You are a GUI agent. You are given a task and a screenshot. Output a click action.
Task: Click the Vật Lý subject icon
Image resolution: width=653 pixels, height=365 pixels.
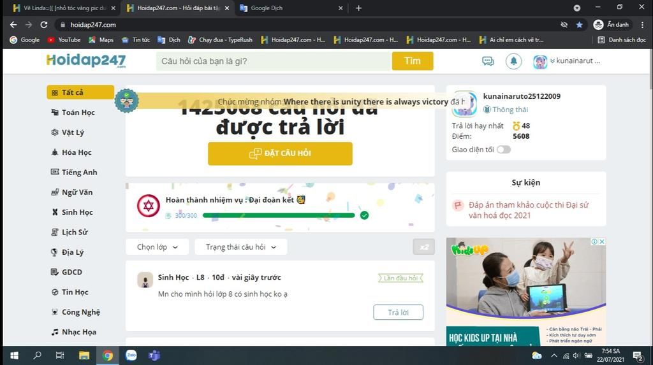coord(55,132)
